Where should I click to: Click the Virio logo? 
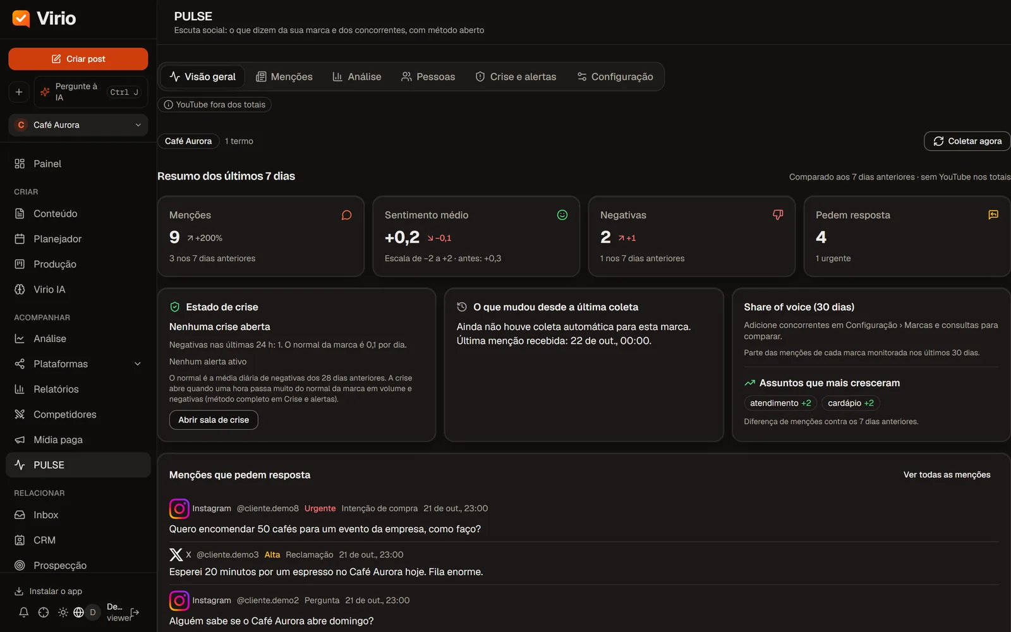click(x=44, y=18)
